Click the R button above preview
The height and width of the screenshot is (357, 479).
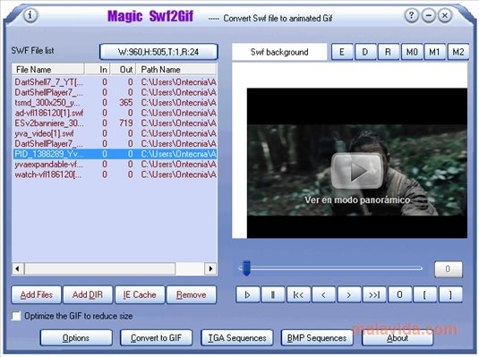[x=389, y=52]
